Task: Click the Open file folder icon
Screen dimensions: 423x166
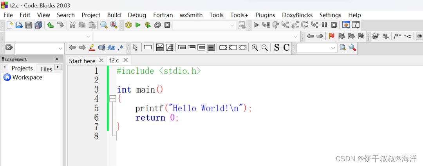Action: tap(19, 25)
